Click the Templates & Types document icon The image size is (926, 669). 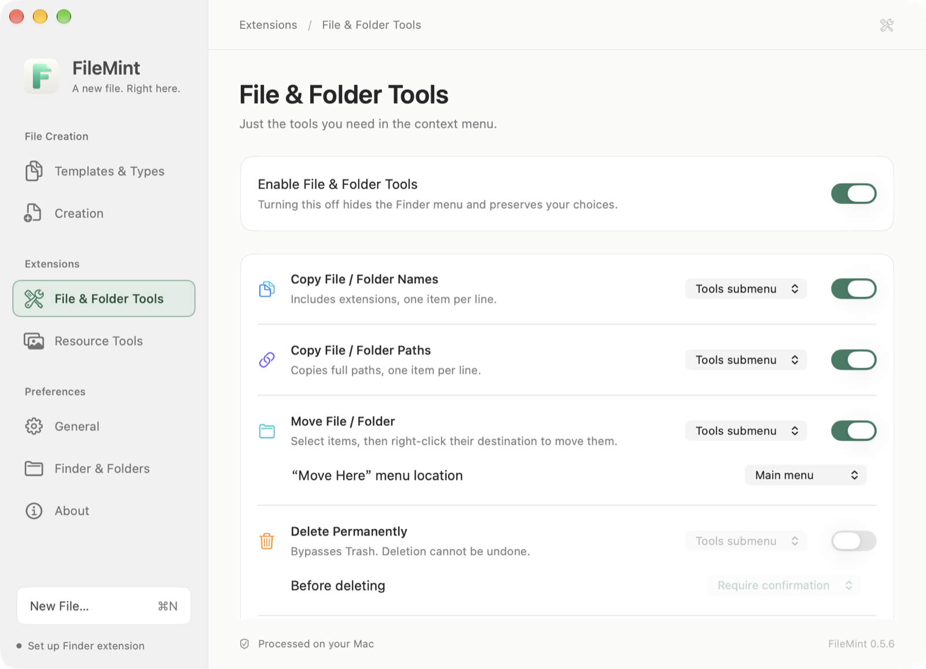click(34, 171)
